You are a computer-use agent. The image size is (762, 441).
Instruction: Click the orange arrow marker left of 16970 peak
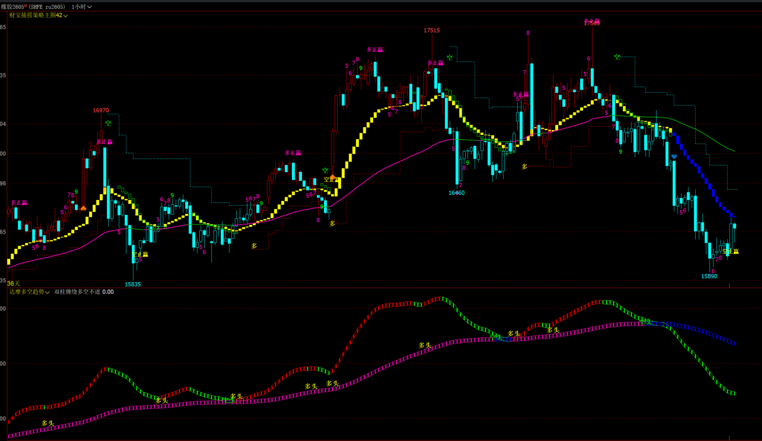83,208
